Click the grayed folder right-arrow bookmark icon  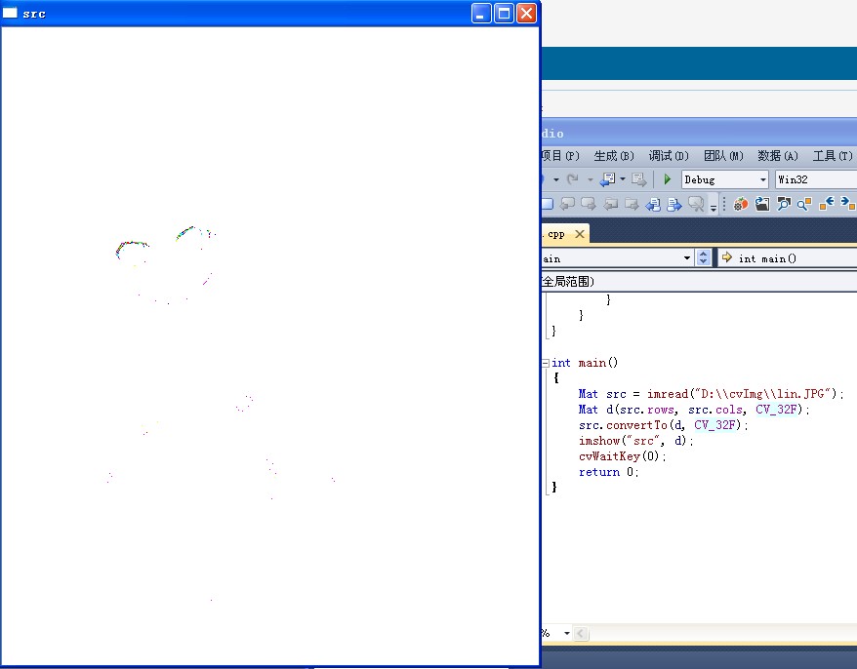pos(632,204)
